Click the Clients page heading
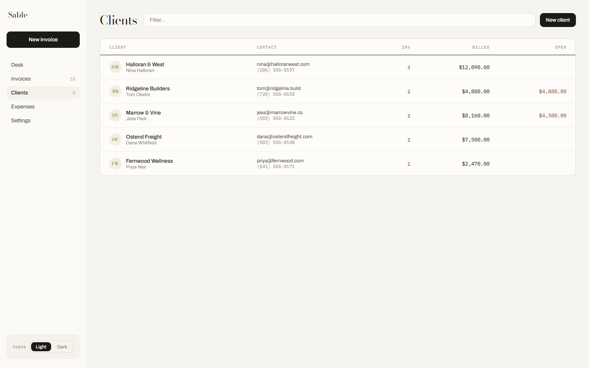589x368 pixels. coord(119,20)
